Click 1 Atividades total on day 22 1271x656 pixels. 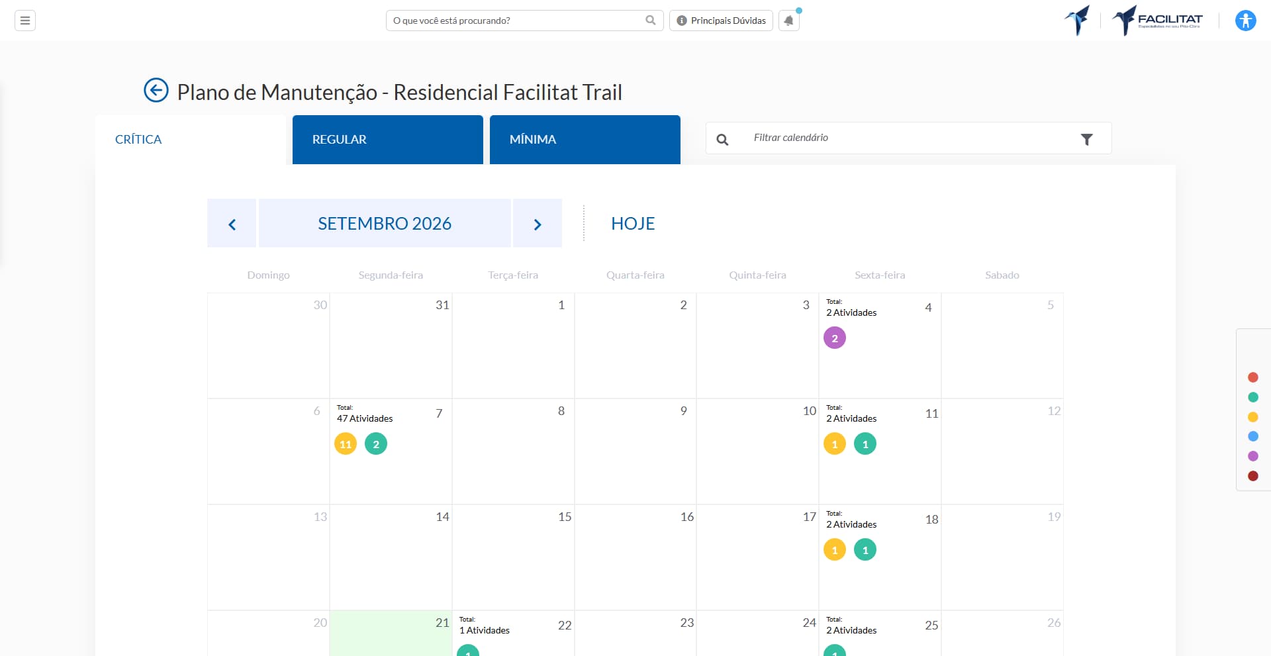(x=485, y=630)
